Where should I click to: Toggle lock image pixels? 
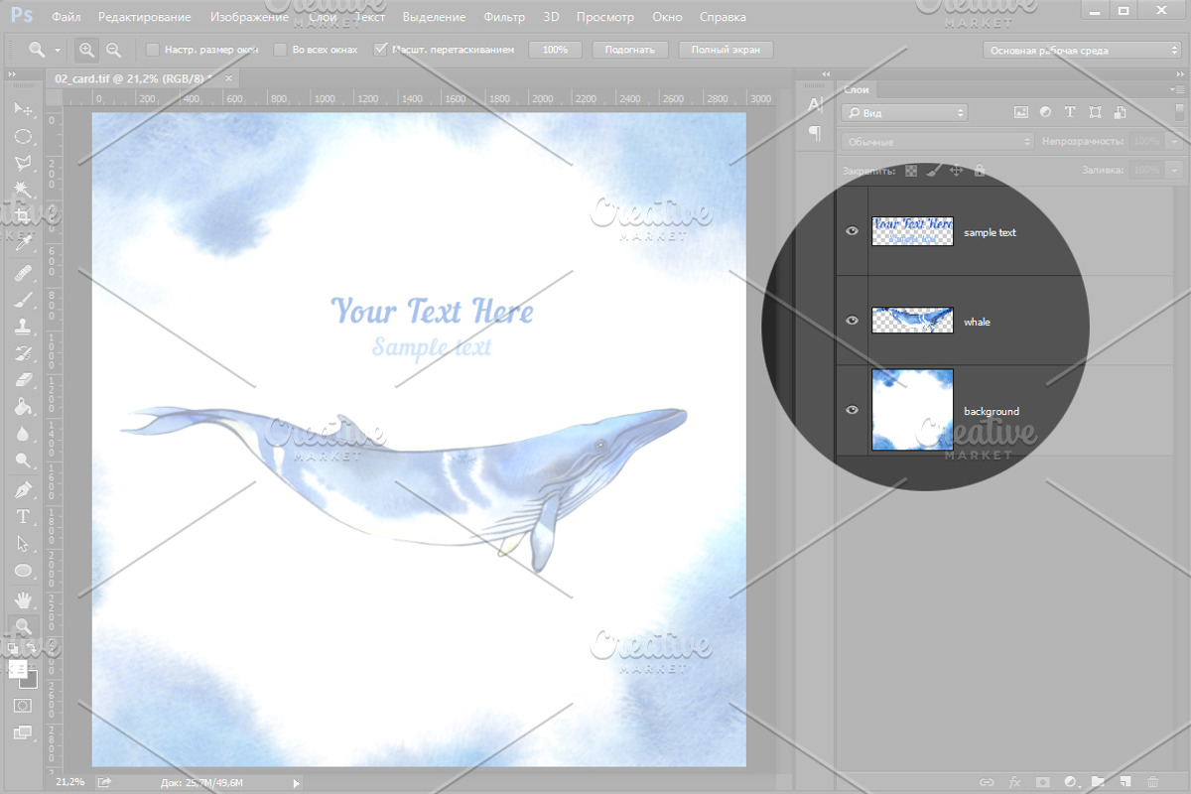pos(934,171)
